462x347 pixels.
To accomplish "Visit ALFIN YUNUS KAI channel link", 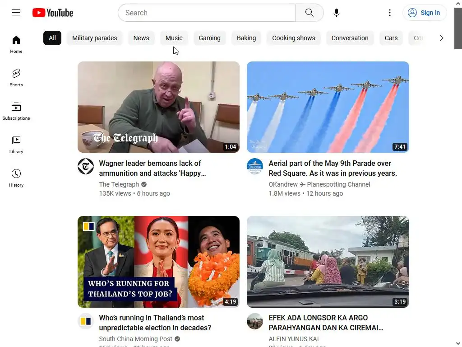I will (293, 339).
